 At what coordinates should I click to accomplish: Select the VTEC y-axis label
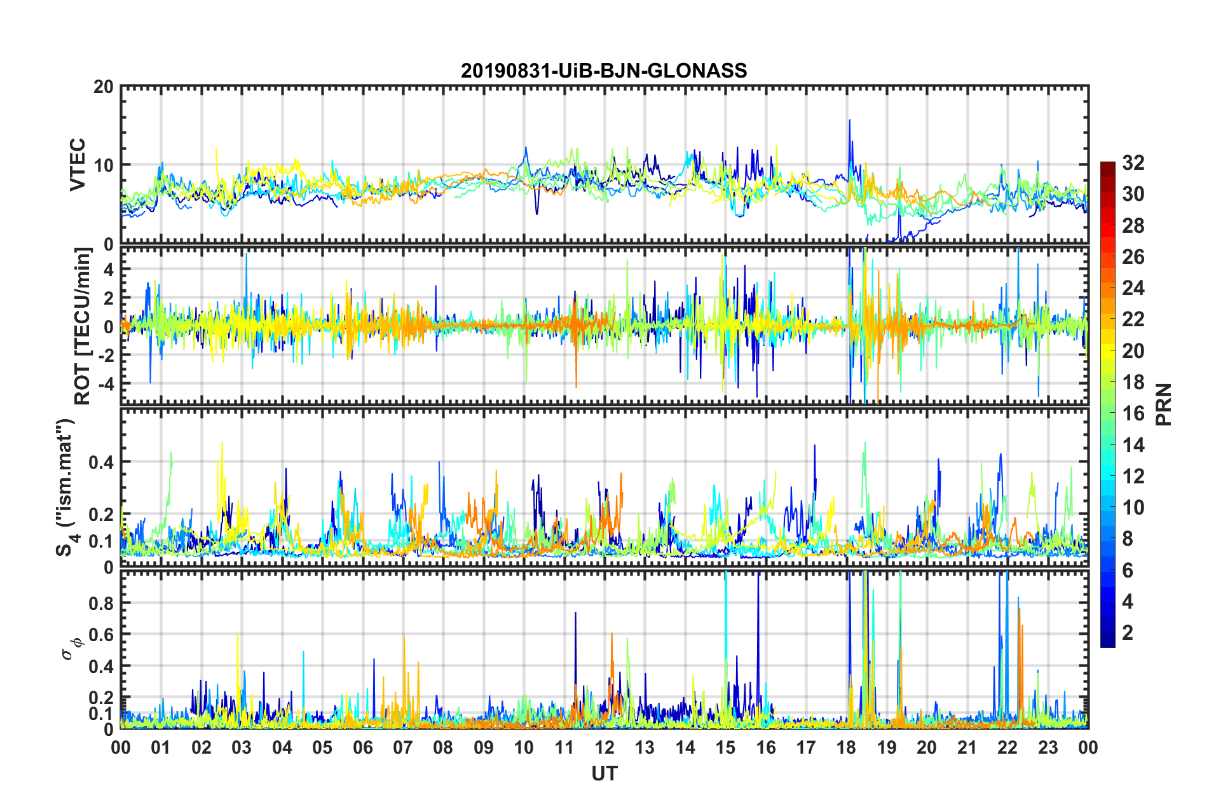click(x=78, y=165)
